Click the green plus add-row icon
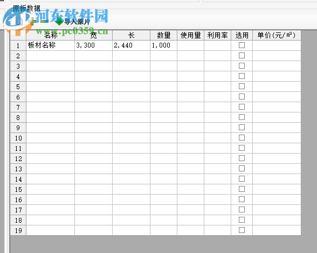This screenshot has width=317, height=253. 32,21
